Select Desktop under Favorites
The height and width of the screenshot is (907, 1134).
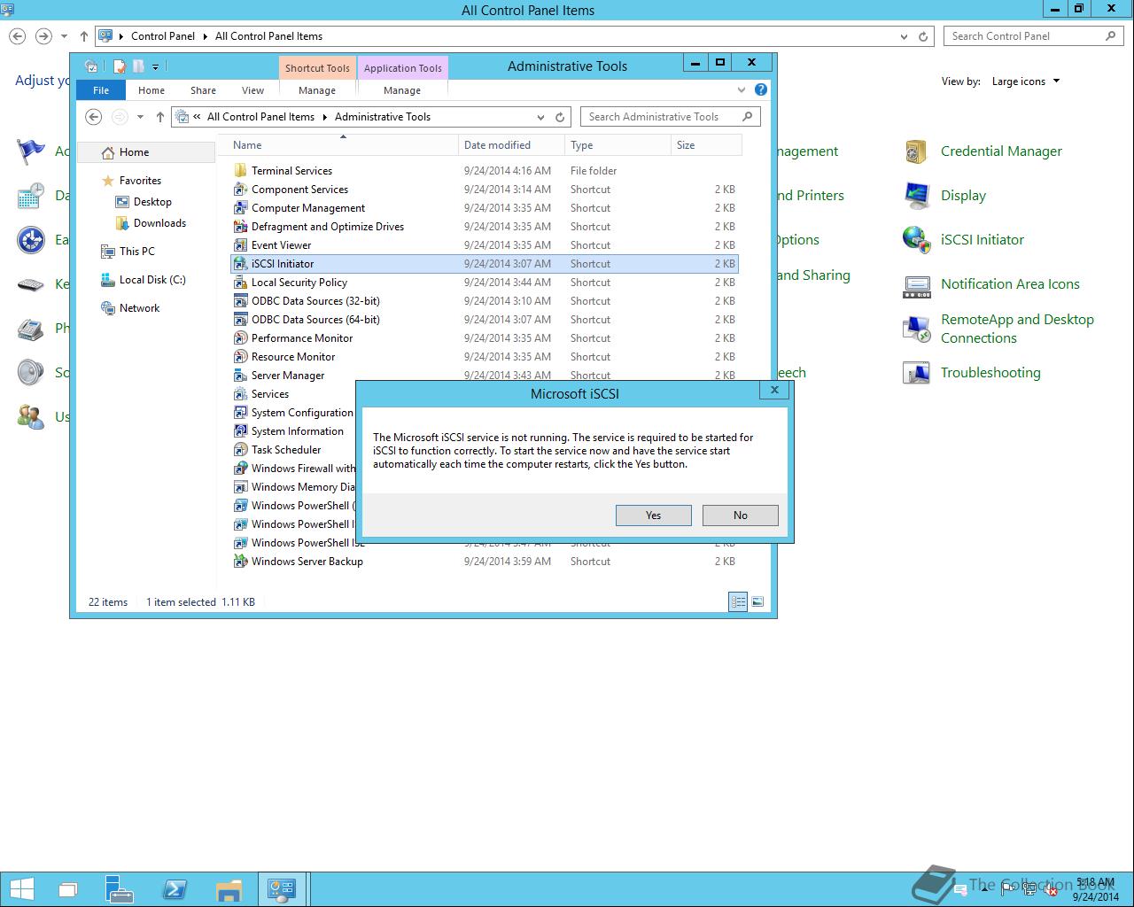click(x=152, y=202)
